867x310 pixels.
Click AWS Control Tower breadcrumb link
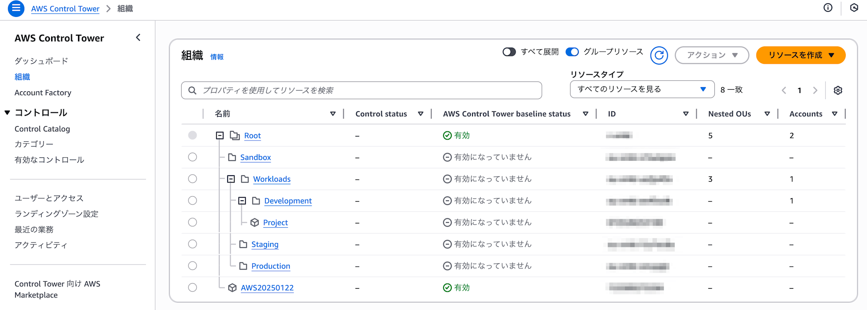[65, 9]
